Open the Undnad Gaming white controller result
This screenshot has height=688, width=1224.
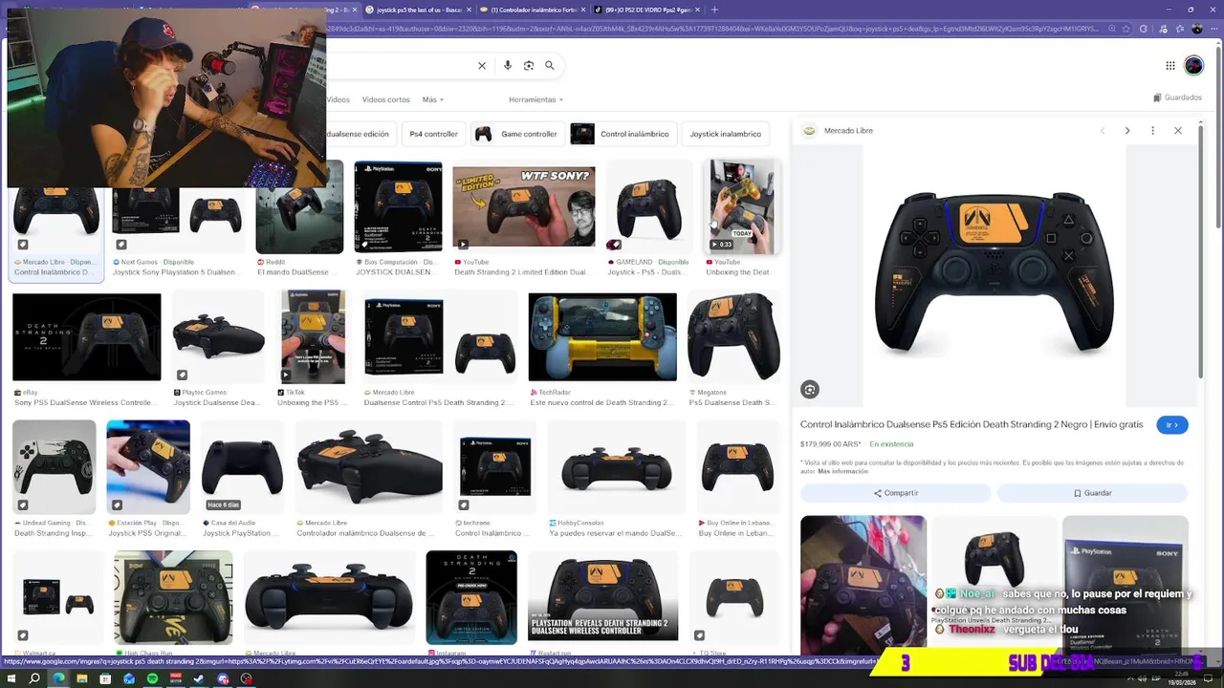pos(55,467)
